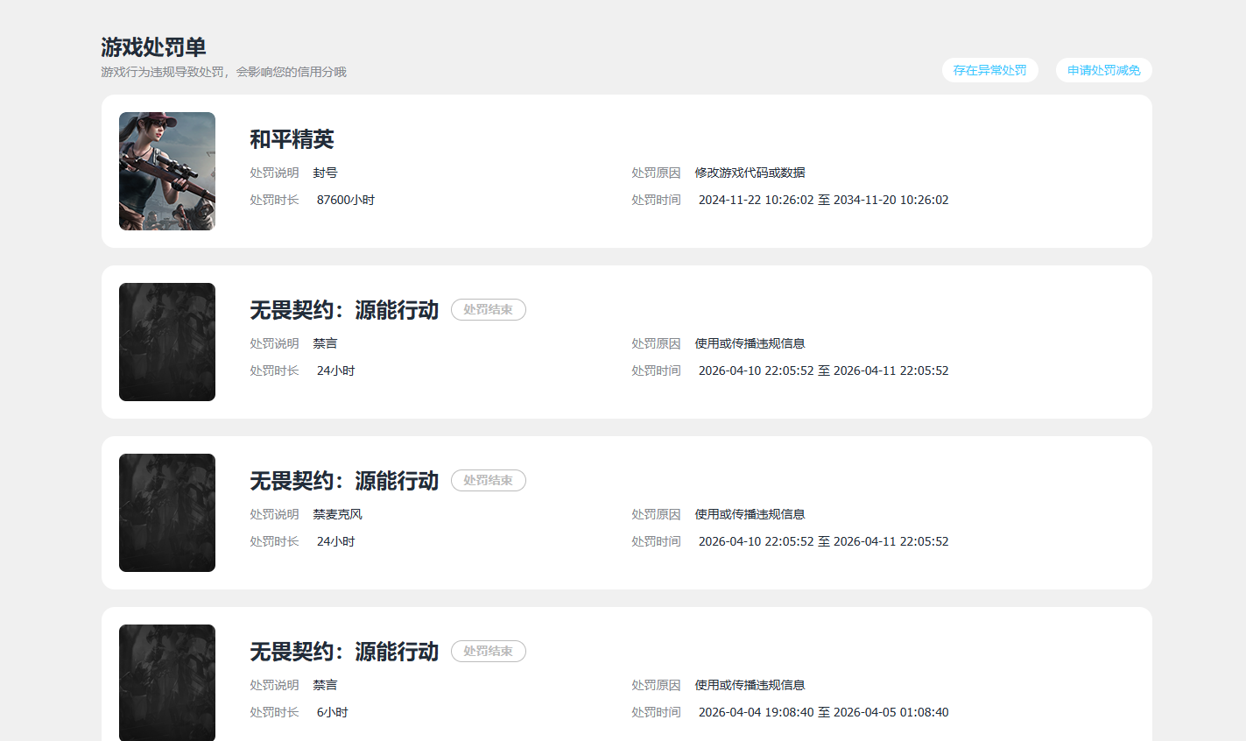
Task: Click the 存在异常处罚 button
Action: (989, 70)
